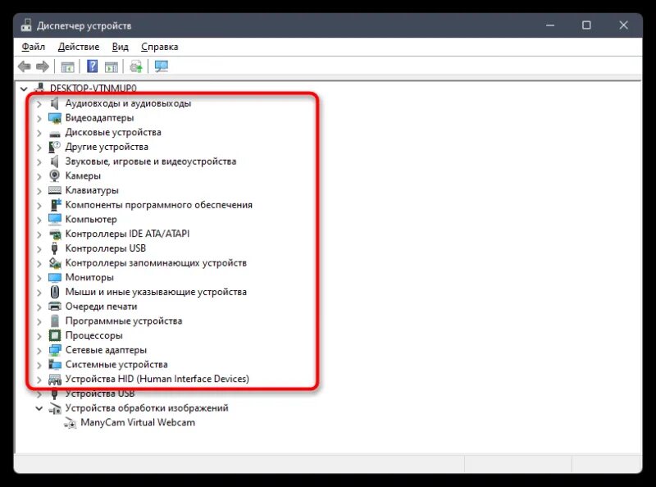Viewport: 656px width, 487px height.
Task: Expand the Программные устройства category
Action: click(x=39, y=321)
